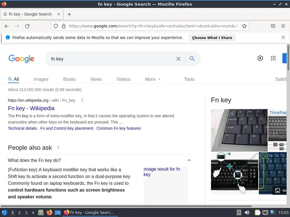This screenshot has height=217, width=290.
Task: Open options dots beside People also ask
Action: pyautogui.click(x=58, y=147)
